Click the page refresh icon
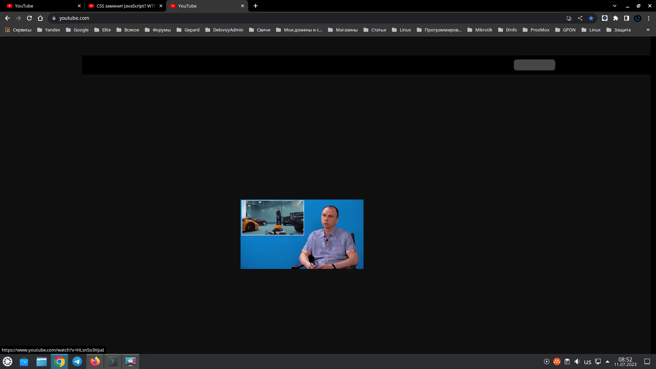Viewport: 656px width, 369px height. (x=29, y=18)
